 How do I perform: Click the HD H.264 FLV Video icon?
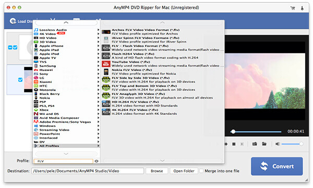click(x=106, y=104)
